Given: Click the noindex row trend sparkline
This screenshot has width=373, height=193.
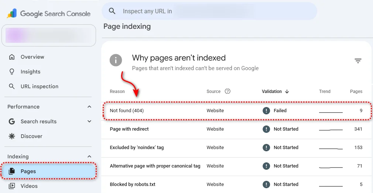Looking at the screenshot, I should pos(331,149).
